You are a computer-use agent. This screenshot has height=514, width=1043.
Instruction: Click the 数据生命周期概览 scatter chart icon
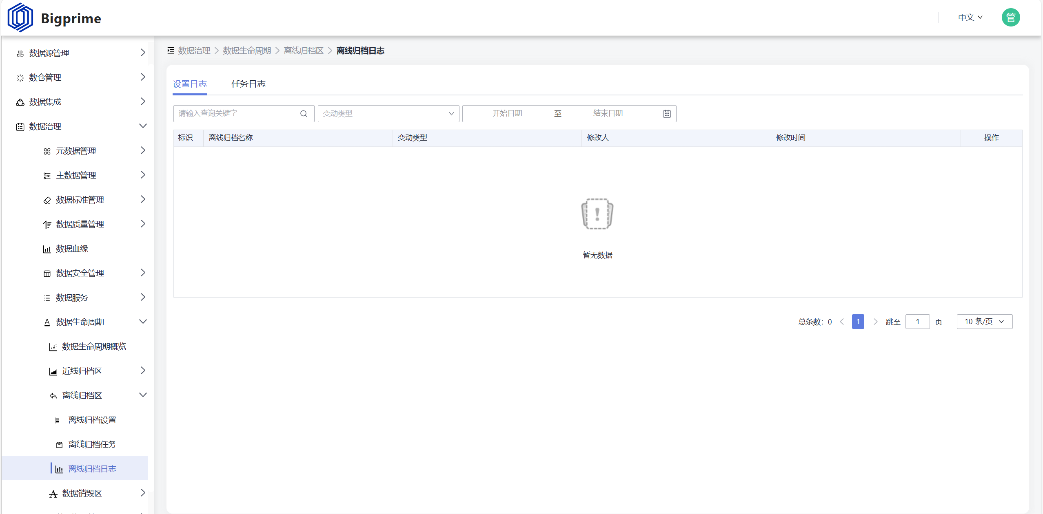(x=53, y=347)
